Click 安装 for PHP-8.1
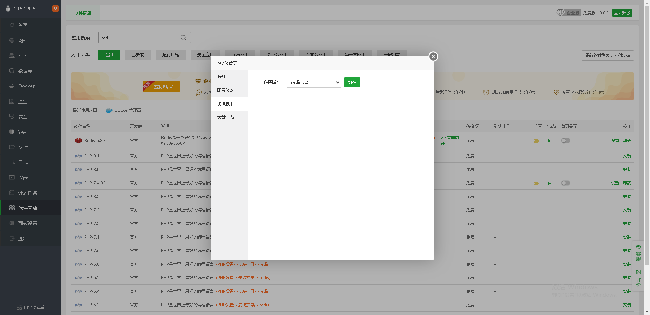The height and width of the screenshot is (315, 650). (627, 156)
